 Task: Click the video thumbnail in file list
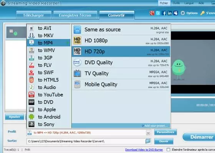pyautogui.click(x=16, y=32)
